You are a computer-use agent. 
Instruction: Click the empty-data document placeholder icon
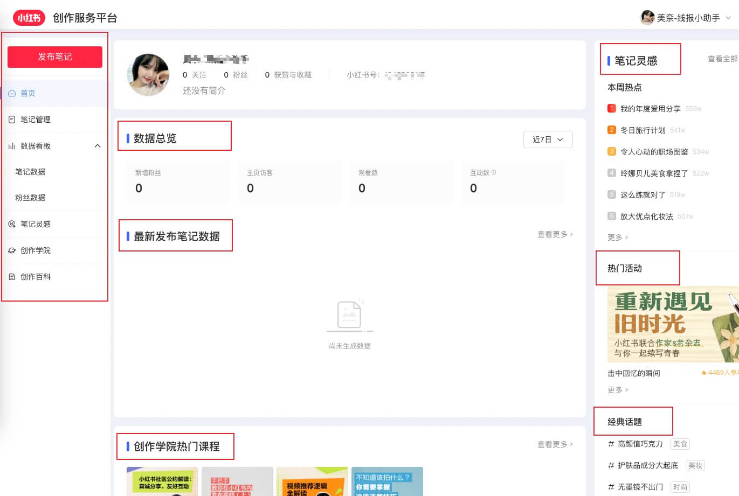pos(349,315)
